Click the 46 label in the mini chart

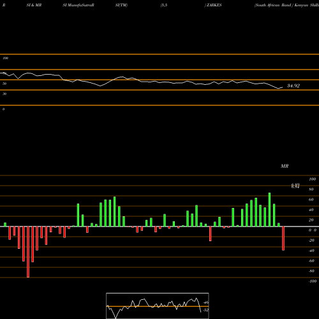tap(206, 302)
